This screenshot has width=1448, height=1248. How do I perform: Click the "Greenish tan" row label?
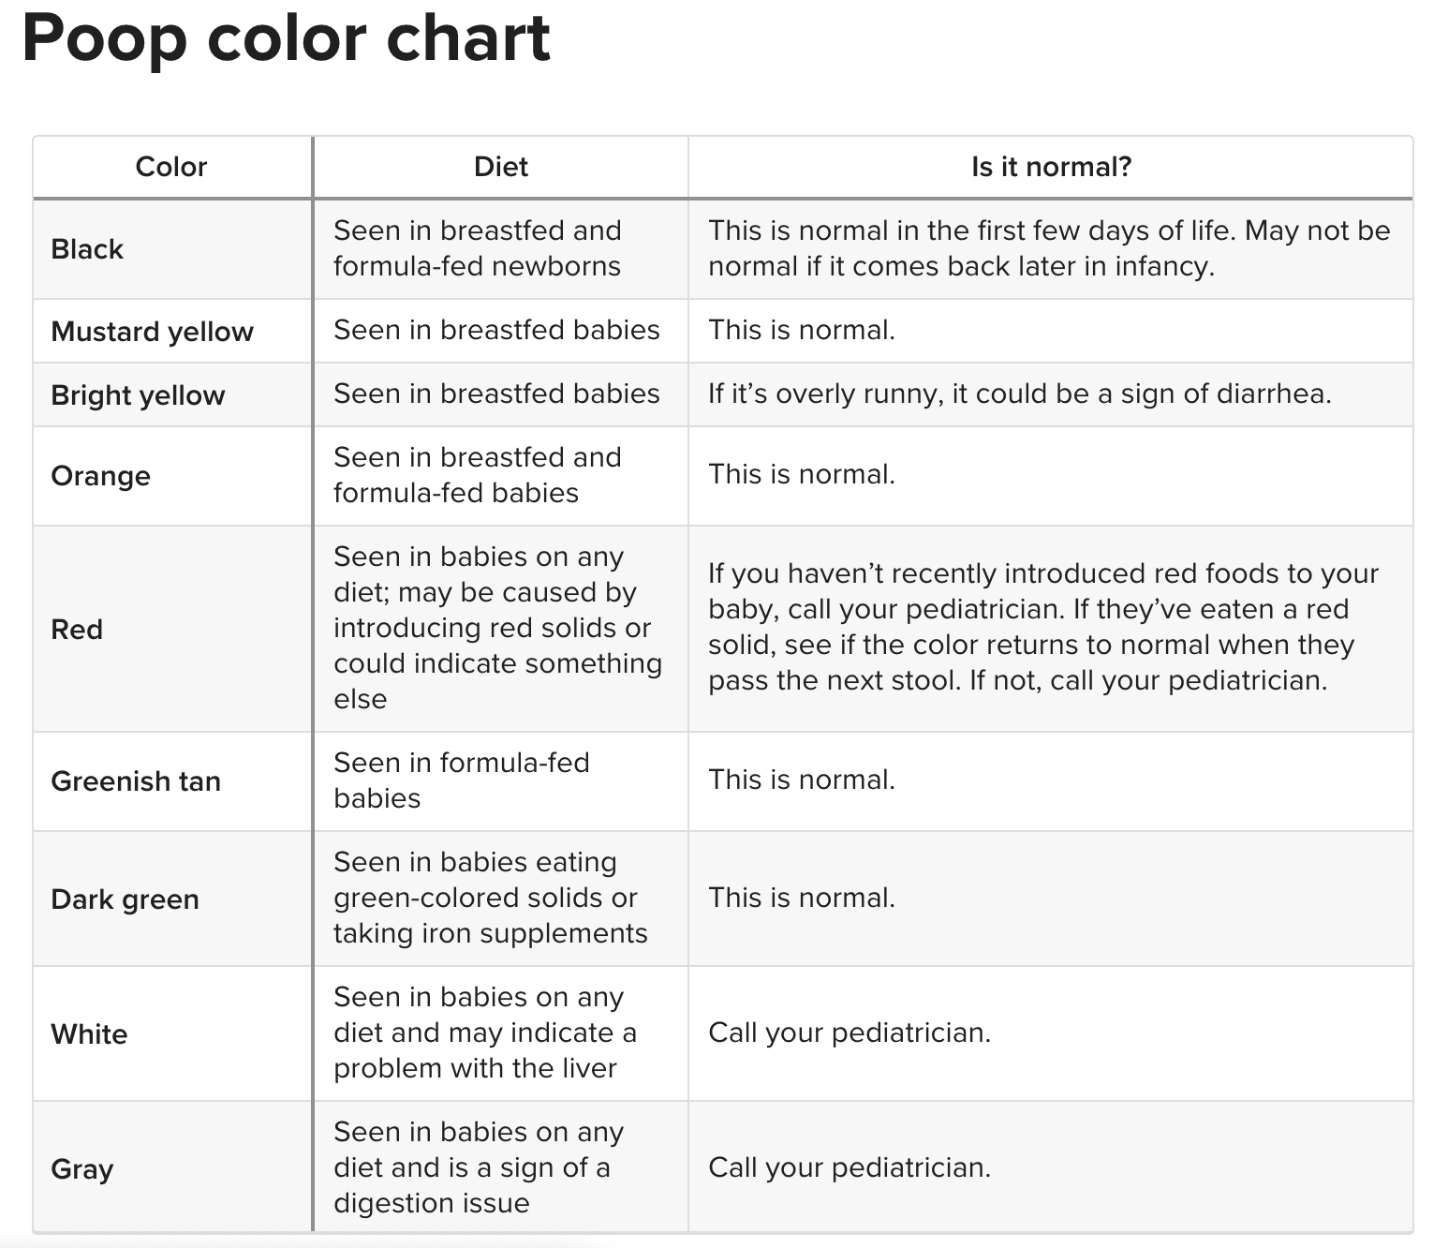[x=136, y=781]
